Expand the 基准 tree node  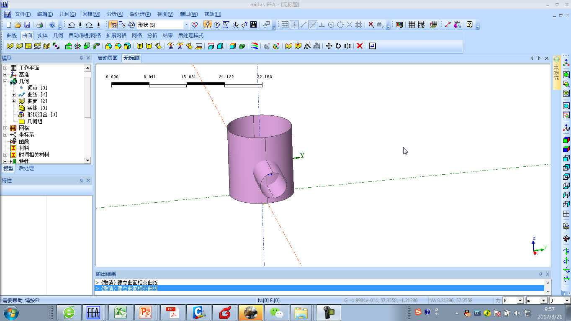(x=5, y=74)
